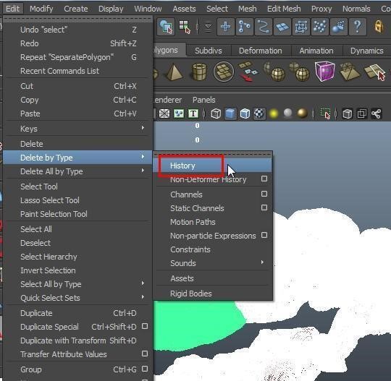This screenshot has width=391, height=381.
Task: Open the Channels option box
Action: pyautogui.click(x=264, y=194)
